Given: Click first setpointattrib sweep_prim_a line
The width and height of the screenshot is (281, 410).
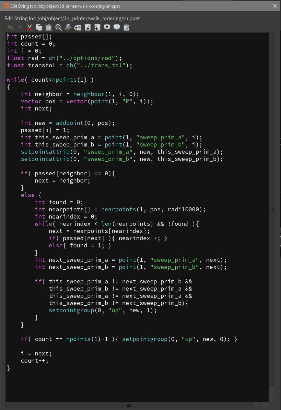Looking at the screenshot, I should click(122, 152).
